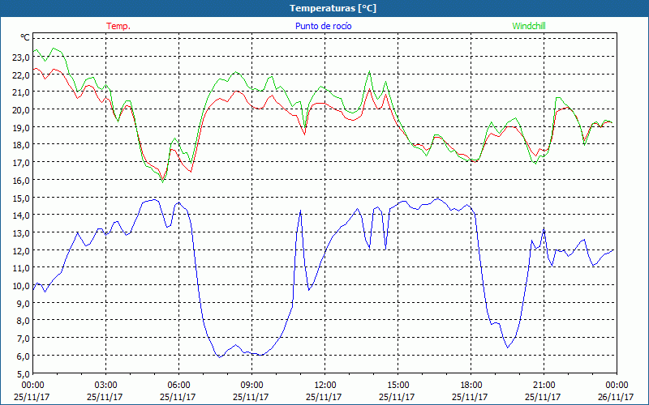This screenshot has height=405, width=649.
Task: Click the 18:00 time label on the x-axis
Action: click(471, 386)
